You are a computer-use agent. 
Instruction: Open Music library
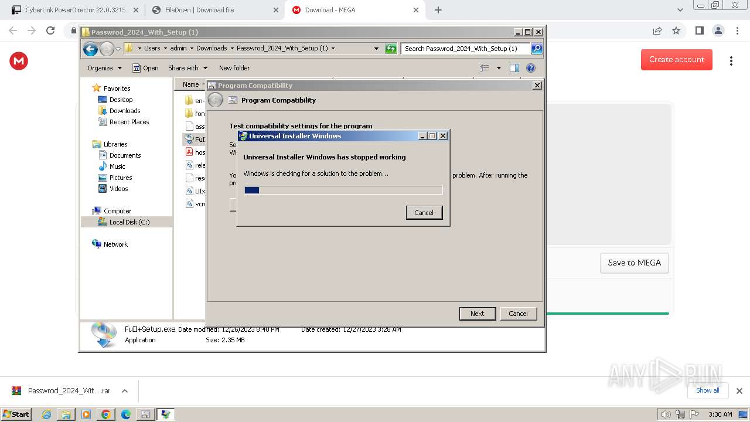click(x=117, y=166)
